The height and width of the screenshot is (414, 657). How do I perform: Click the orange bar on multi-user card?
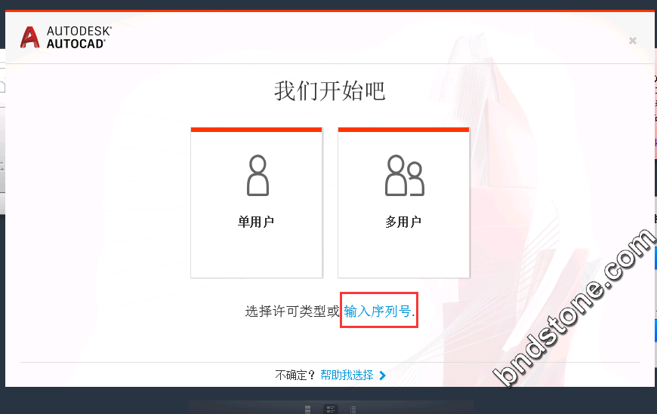[x=403, y=130]
